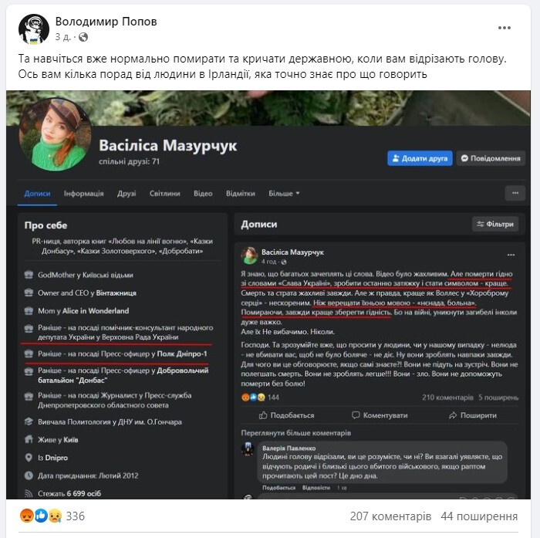The width and height of the screenshot is (540, 538).
Task: Open options menu of Васіліса's inner post
Action: click(511, 255)
